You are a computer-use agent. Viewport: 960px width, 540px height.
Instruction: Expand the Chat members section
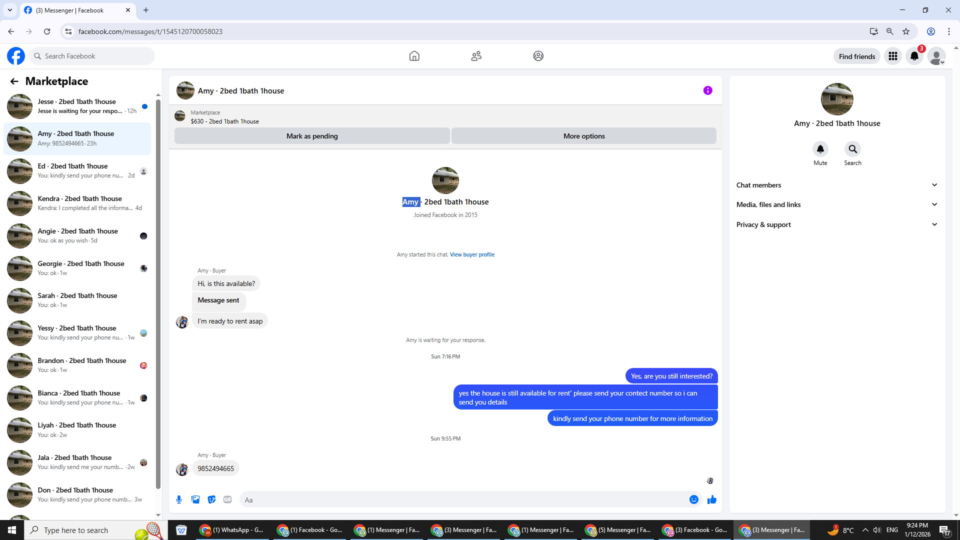click(x=836, y=185)
